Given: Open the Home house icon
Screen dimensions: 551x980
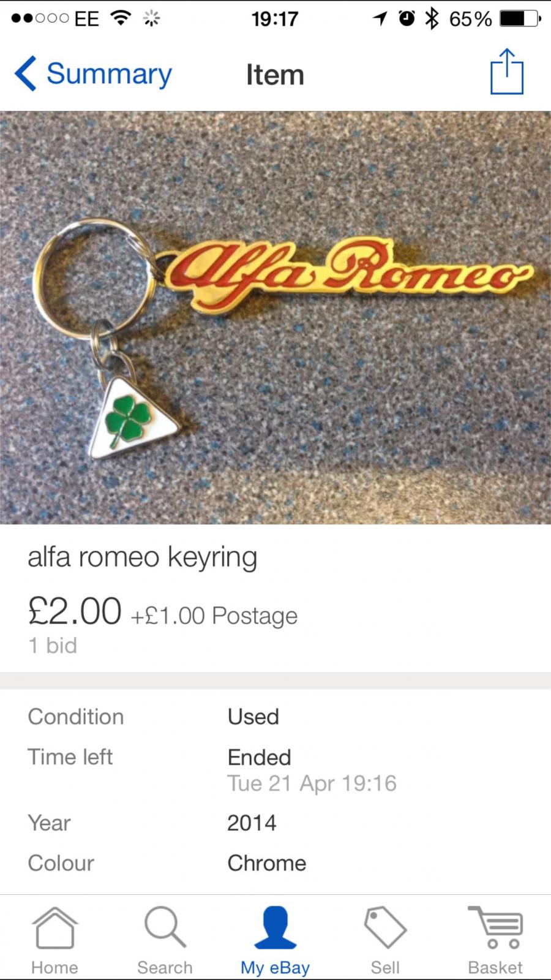Looking at the screenshot, I should (54, 929).
